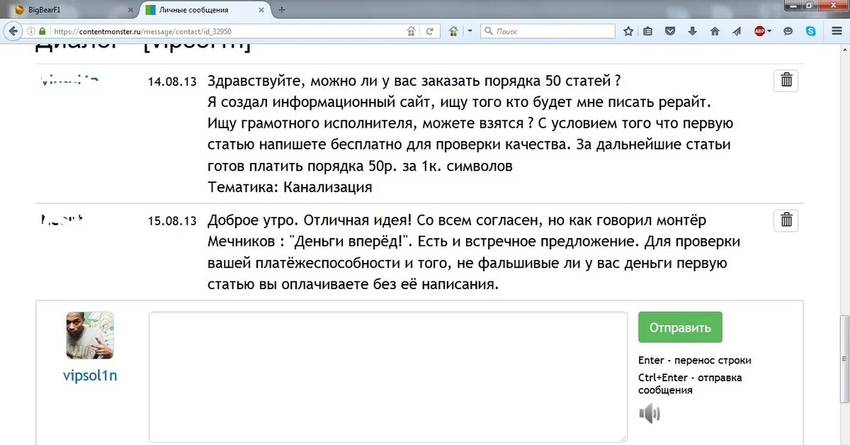The width and height of the screenshot is (850, 445).
Task: Bookmark this page with the star icon
Action: (628, 30)
